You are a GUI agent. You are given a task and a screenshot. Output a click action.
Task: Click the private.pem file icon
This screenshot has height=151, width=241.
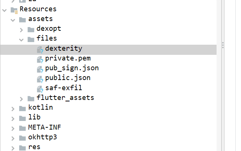(40, 59)
